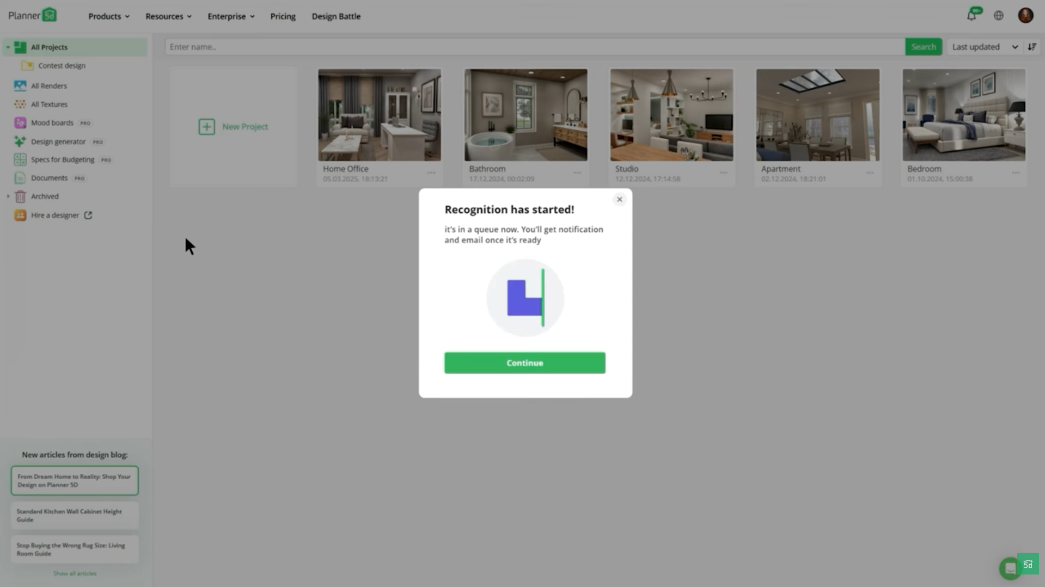Click the Bedroom project title

click(x=924, y=169)
